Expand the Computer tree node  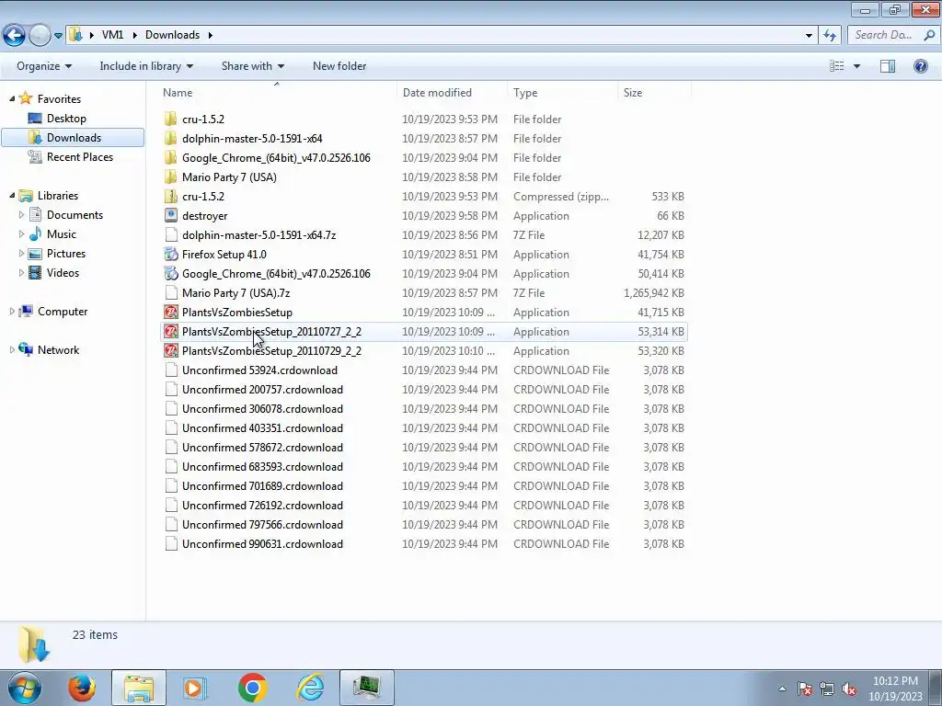pos(12,311)
